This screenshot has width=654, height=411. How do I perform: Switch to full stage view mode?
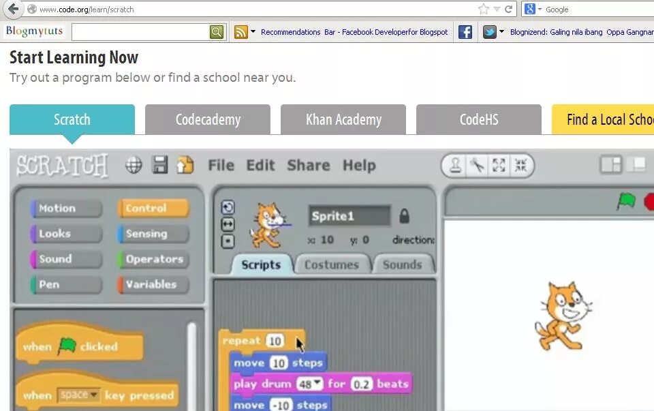coord(638,164)
